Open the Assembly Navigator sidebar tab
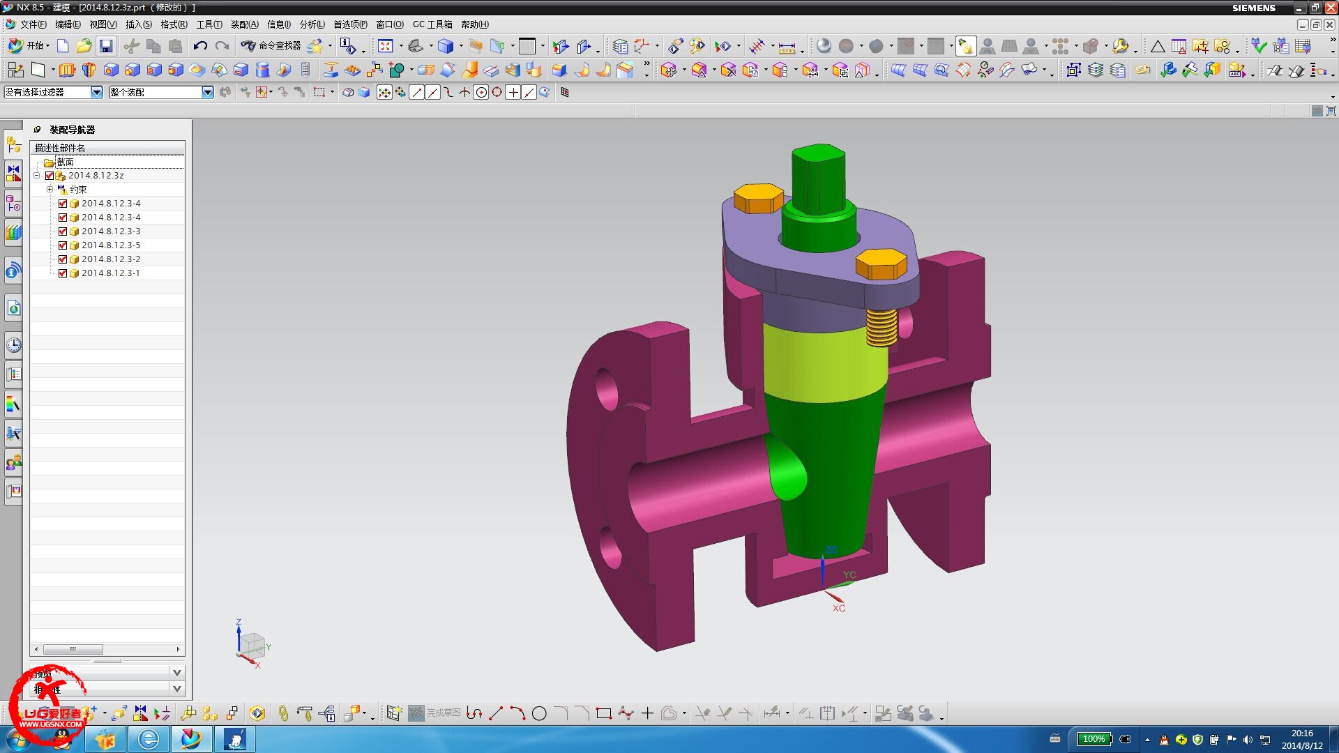The width and height of the screenshot is (1339, 753). (13, 145)
